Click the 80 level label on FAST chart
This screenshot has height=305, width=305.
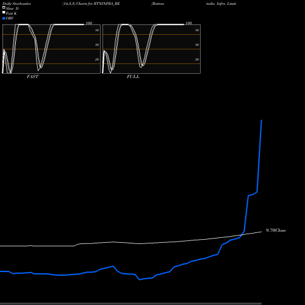[97, 30]
